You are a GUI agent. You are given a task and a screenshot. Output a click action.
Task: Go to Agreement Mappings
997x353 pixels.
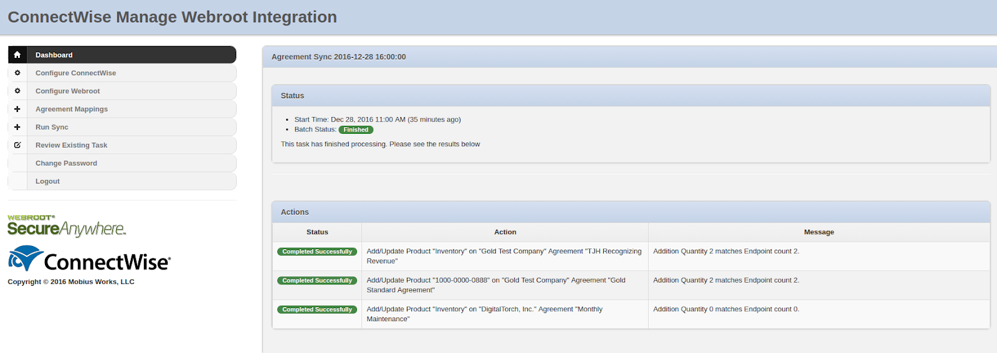pyautogui.click(x=122, y=109)
